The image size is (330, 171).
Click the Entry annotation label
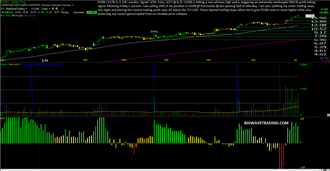pyautogui.click(x=154, y=32)
